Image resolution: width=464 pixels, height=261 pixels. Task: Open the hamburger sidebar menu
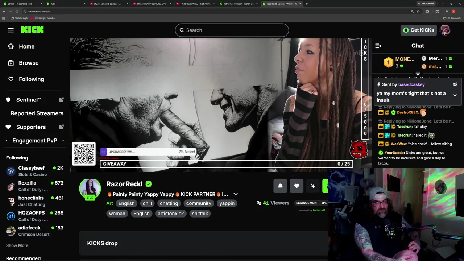click(x=11, y=30)
